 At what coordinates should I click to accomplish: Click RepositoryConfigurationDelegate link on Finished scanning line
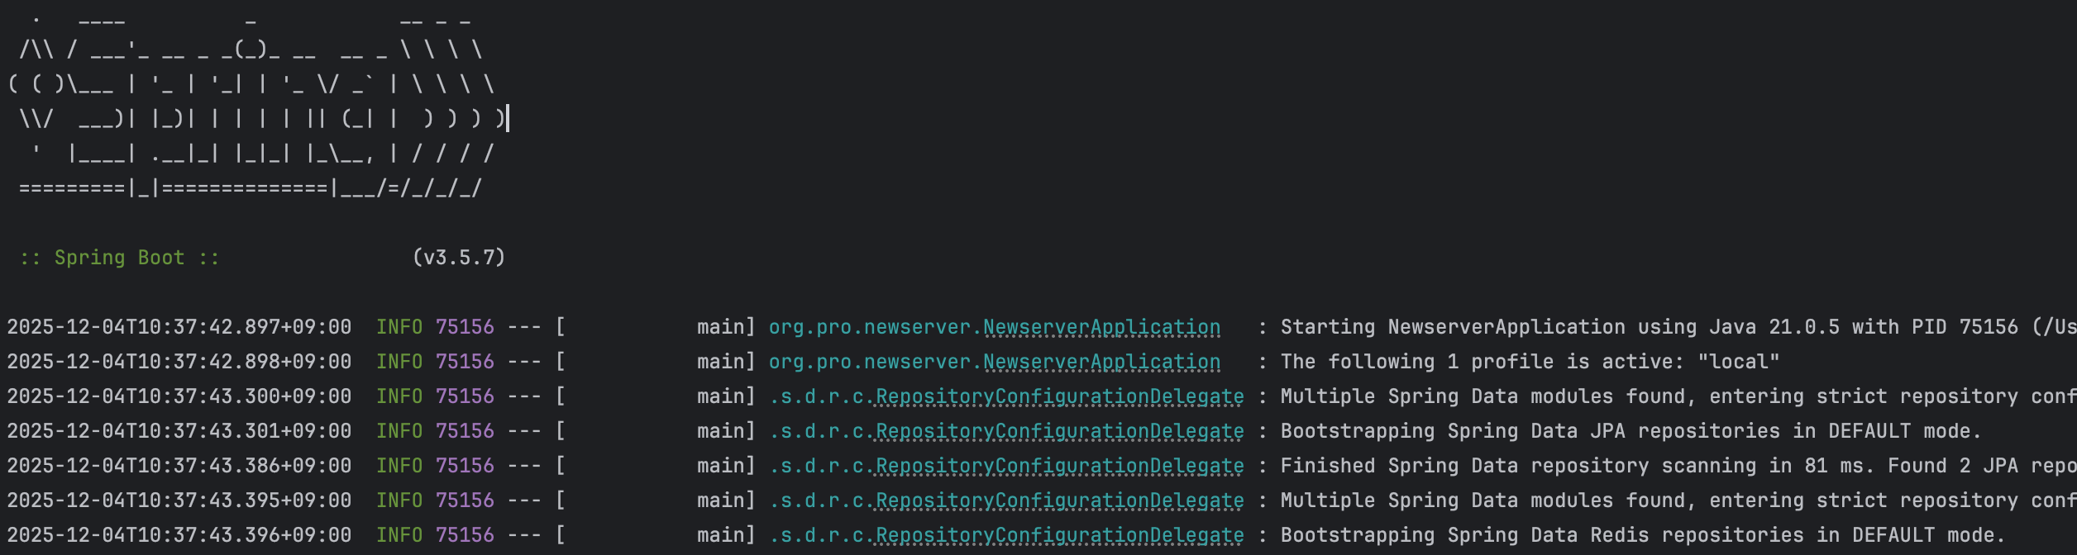pos(1059,467)
